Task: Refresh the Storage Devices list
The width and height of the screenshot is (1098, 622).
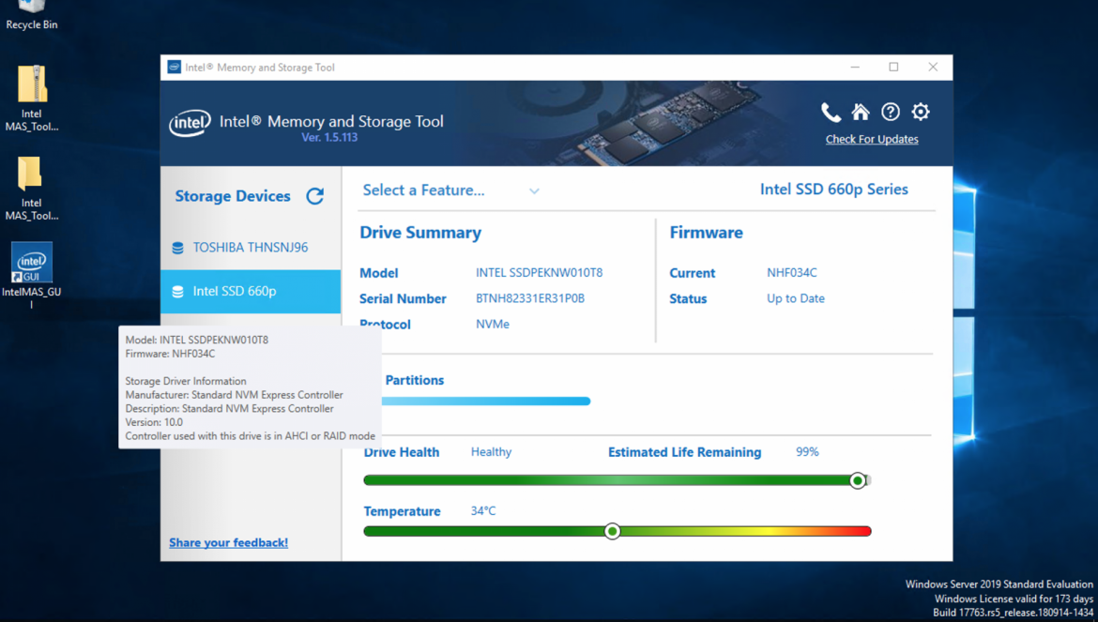Action: click(x=315, y=196)
